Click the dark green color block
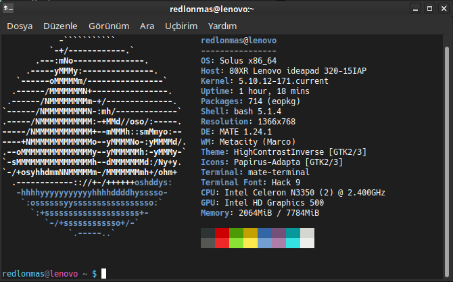The image size is (453, 282). [x=237, y=233]
